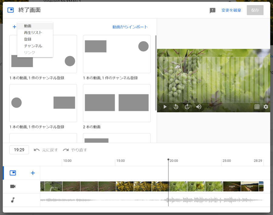Select 再生リスト from the add element menu
This screenshot has height=215, width=273.
pyautogui.click(x=33, y=33)
